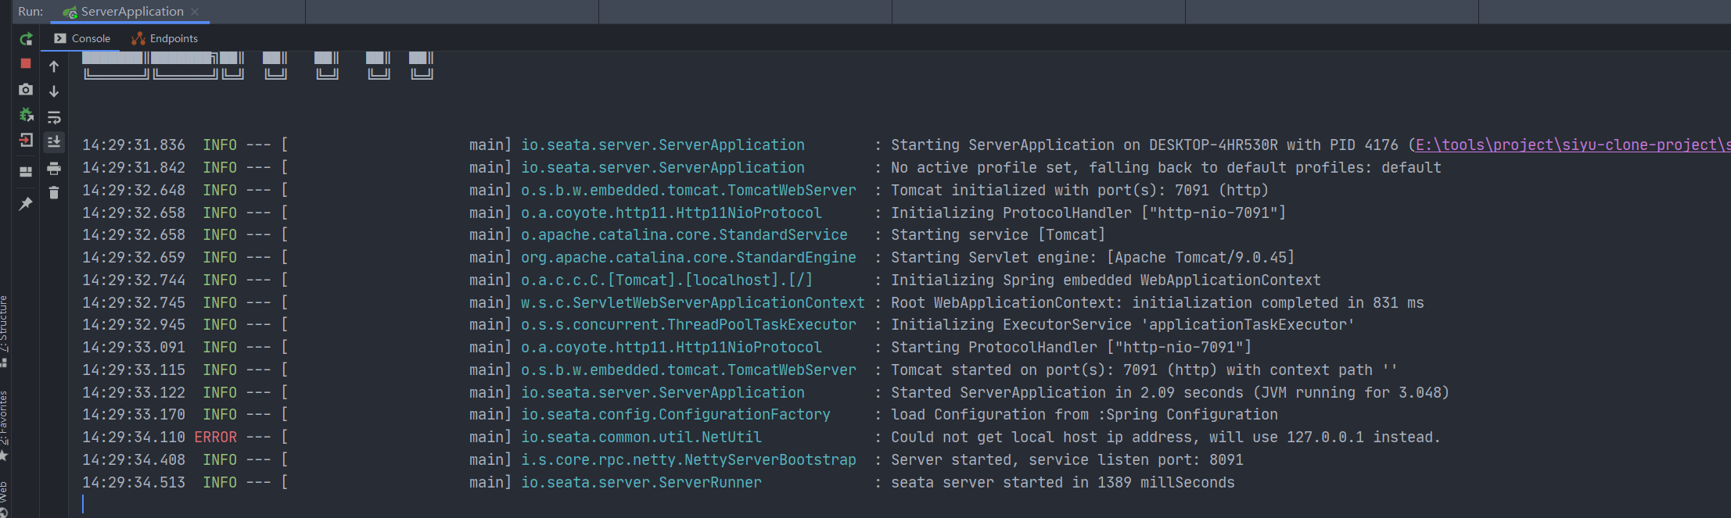Open the E:\tools\project\siyu-clone-project path link
This screenshot has height=518, width=1731.
[x=1573, y=145]
